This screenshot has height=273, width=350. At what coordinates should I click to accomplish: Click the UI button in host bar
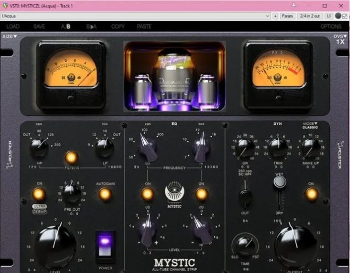[329, 16]
